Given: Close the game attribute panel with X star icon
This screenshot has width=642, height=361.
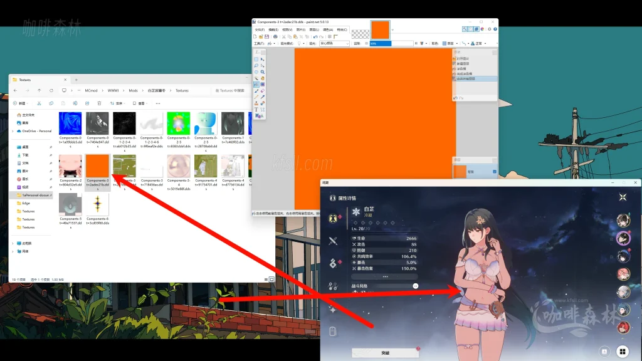Looking at the screenshot, I should 623,197.
